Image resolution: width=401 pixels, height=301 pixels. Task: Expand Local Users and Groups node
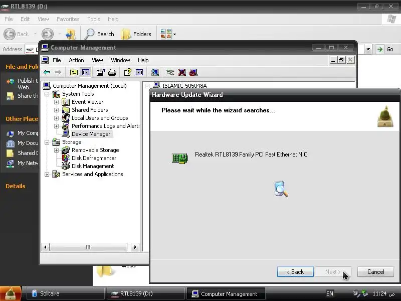tap(56, 118)
